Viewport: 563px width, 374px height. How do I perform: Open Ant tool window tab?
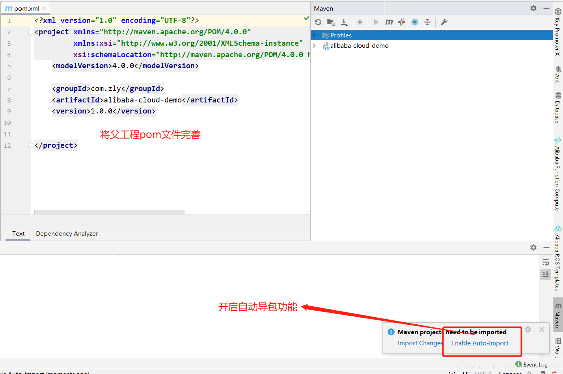(x=557, y=74)
